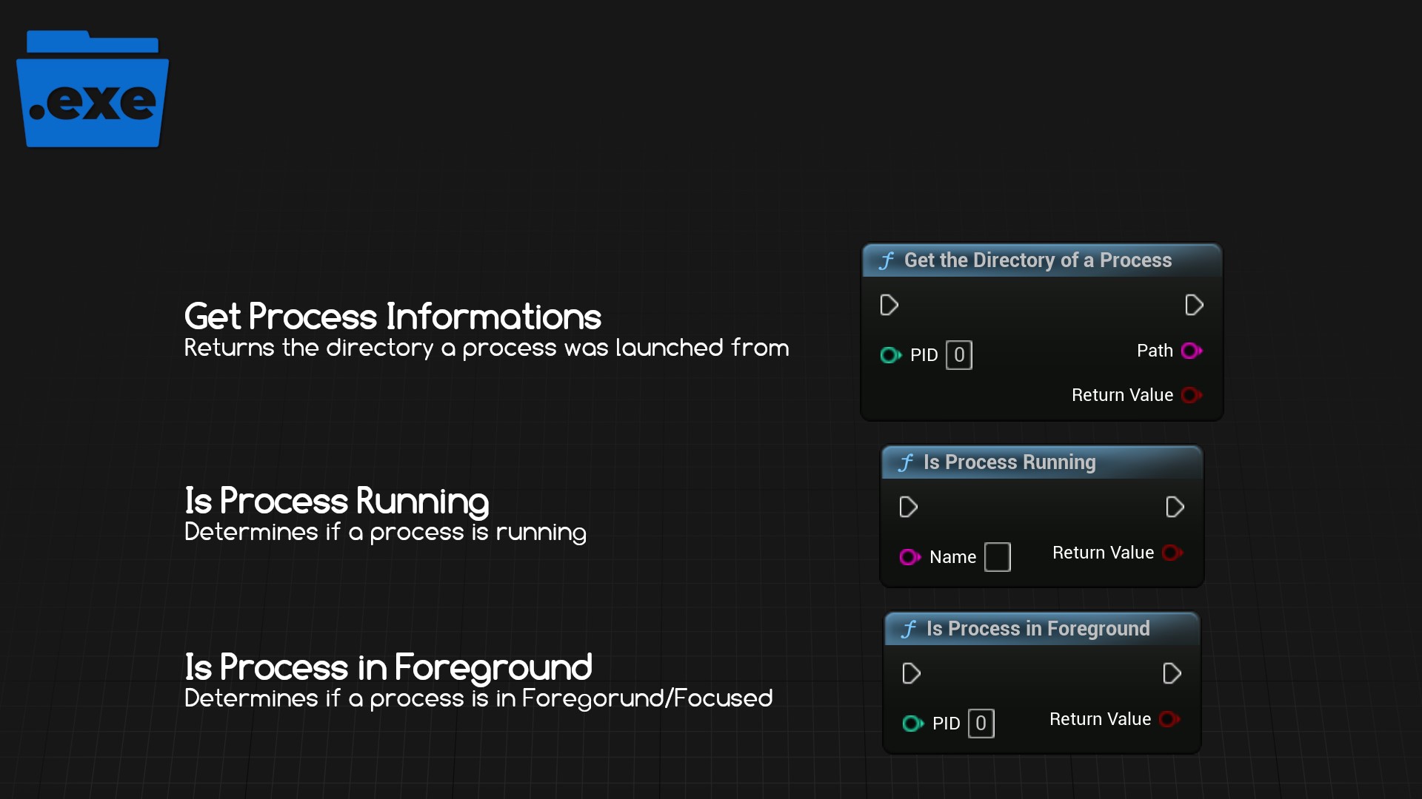Click PID value field in Get the Directory node
1422x799 pixels.
click(x=959, y=355)
